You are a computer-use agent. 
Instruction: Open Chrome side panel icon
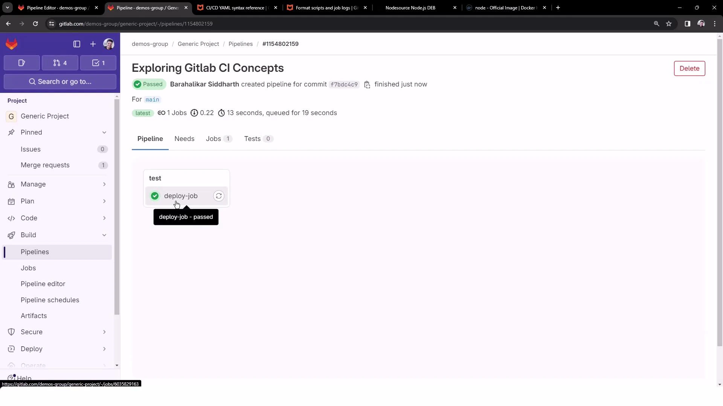[687, 24]
